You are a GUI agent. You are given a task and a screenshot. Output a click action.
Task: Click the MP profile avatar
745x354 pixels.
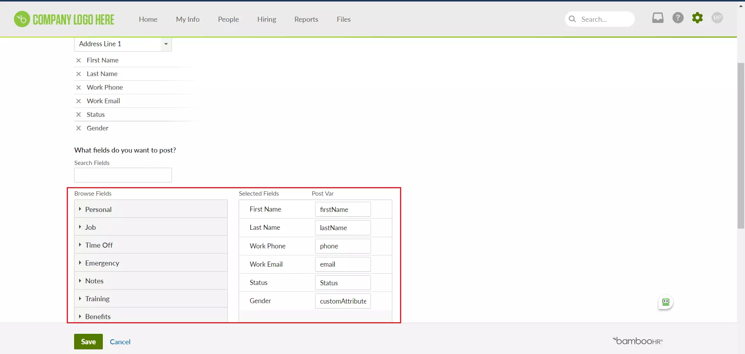(x=717, y=18)
